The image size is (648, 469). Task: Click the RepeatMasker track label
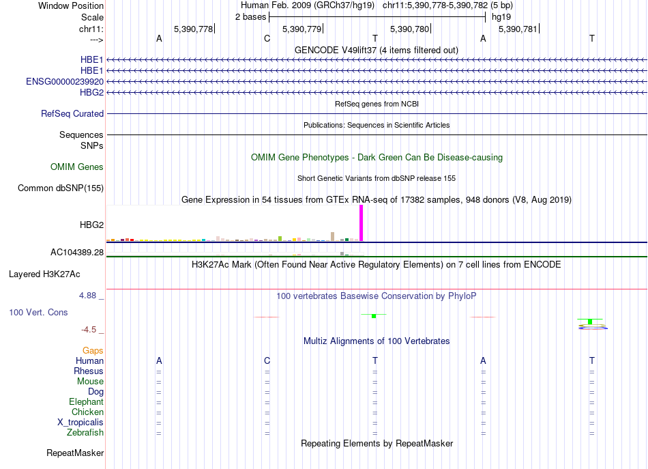(75, 453)
